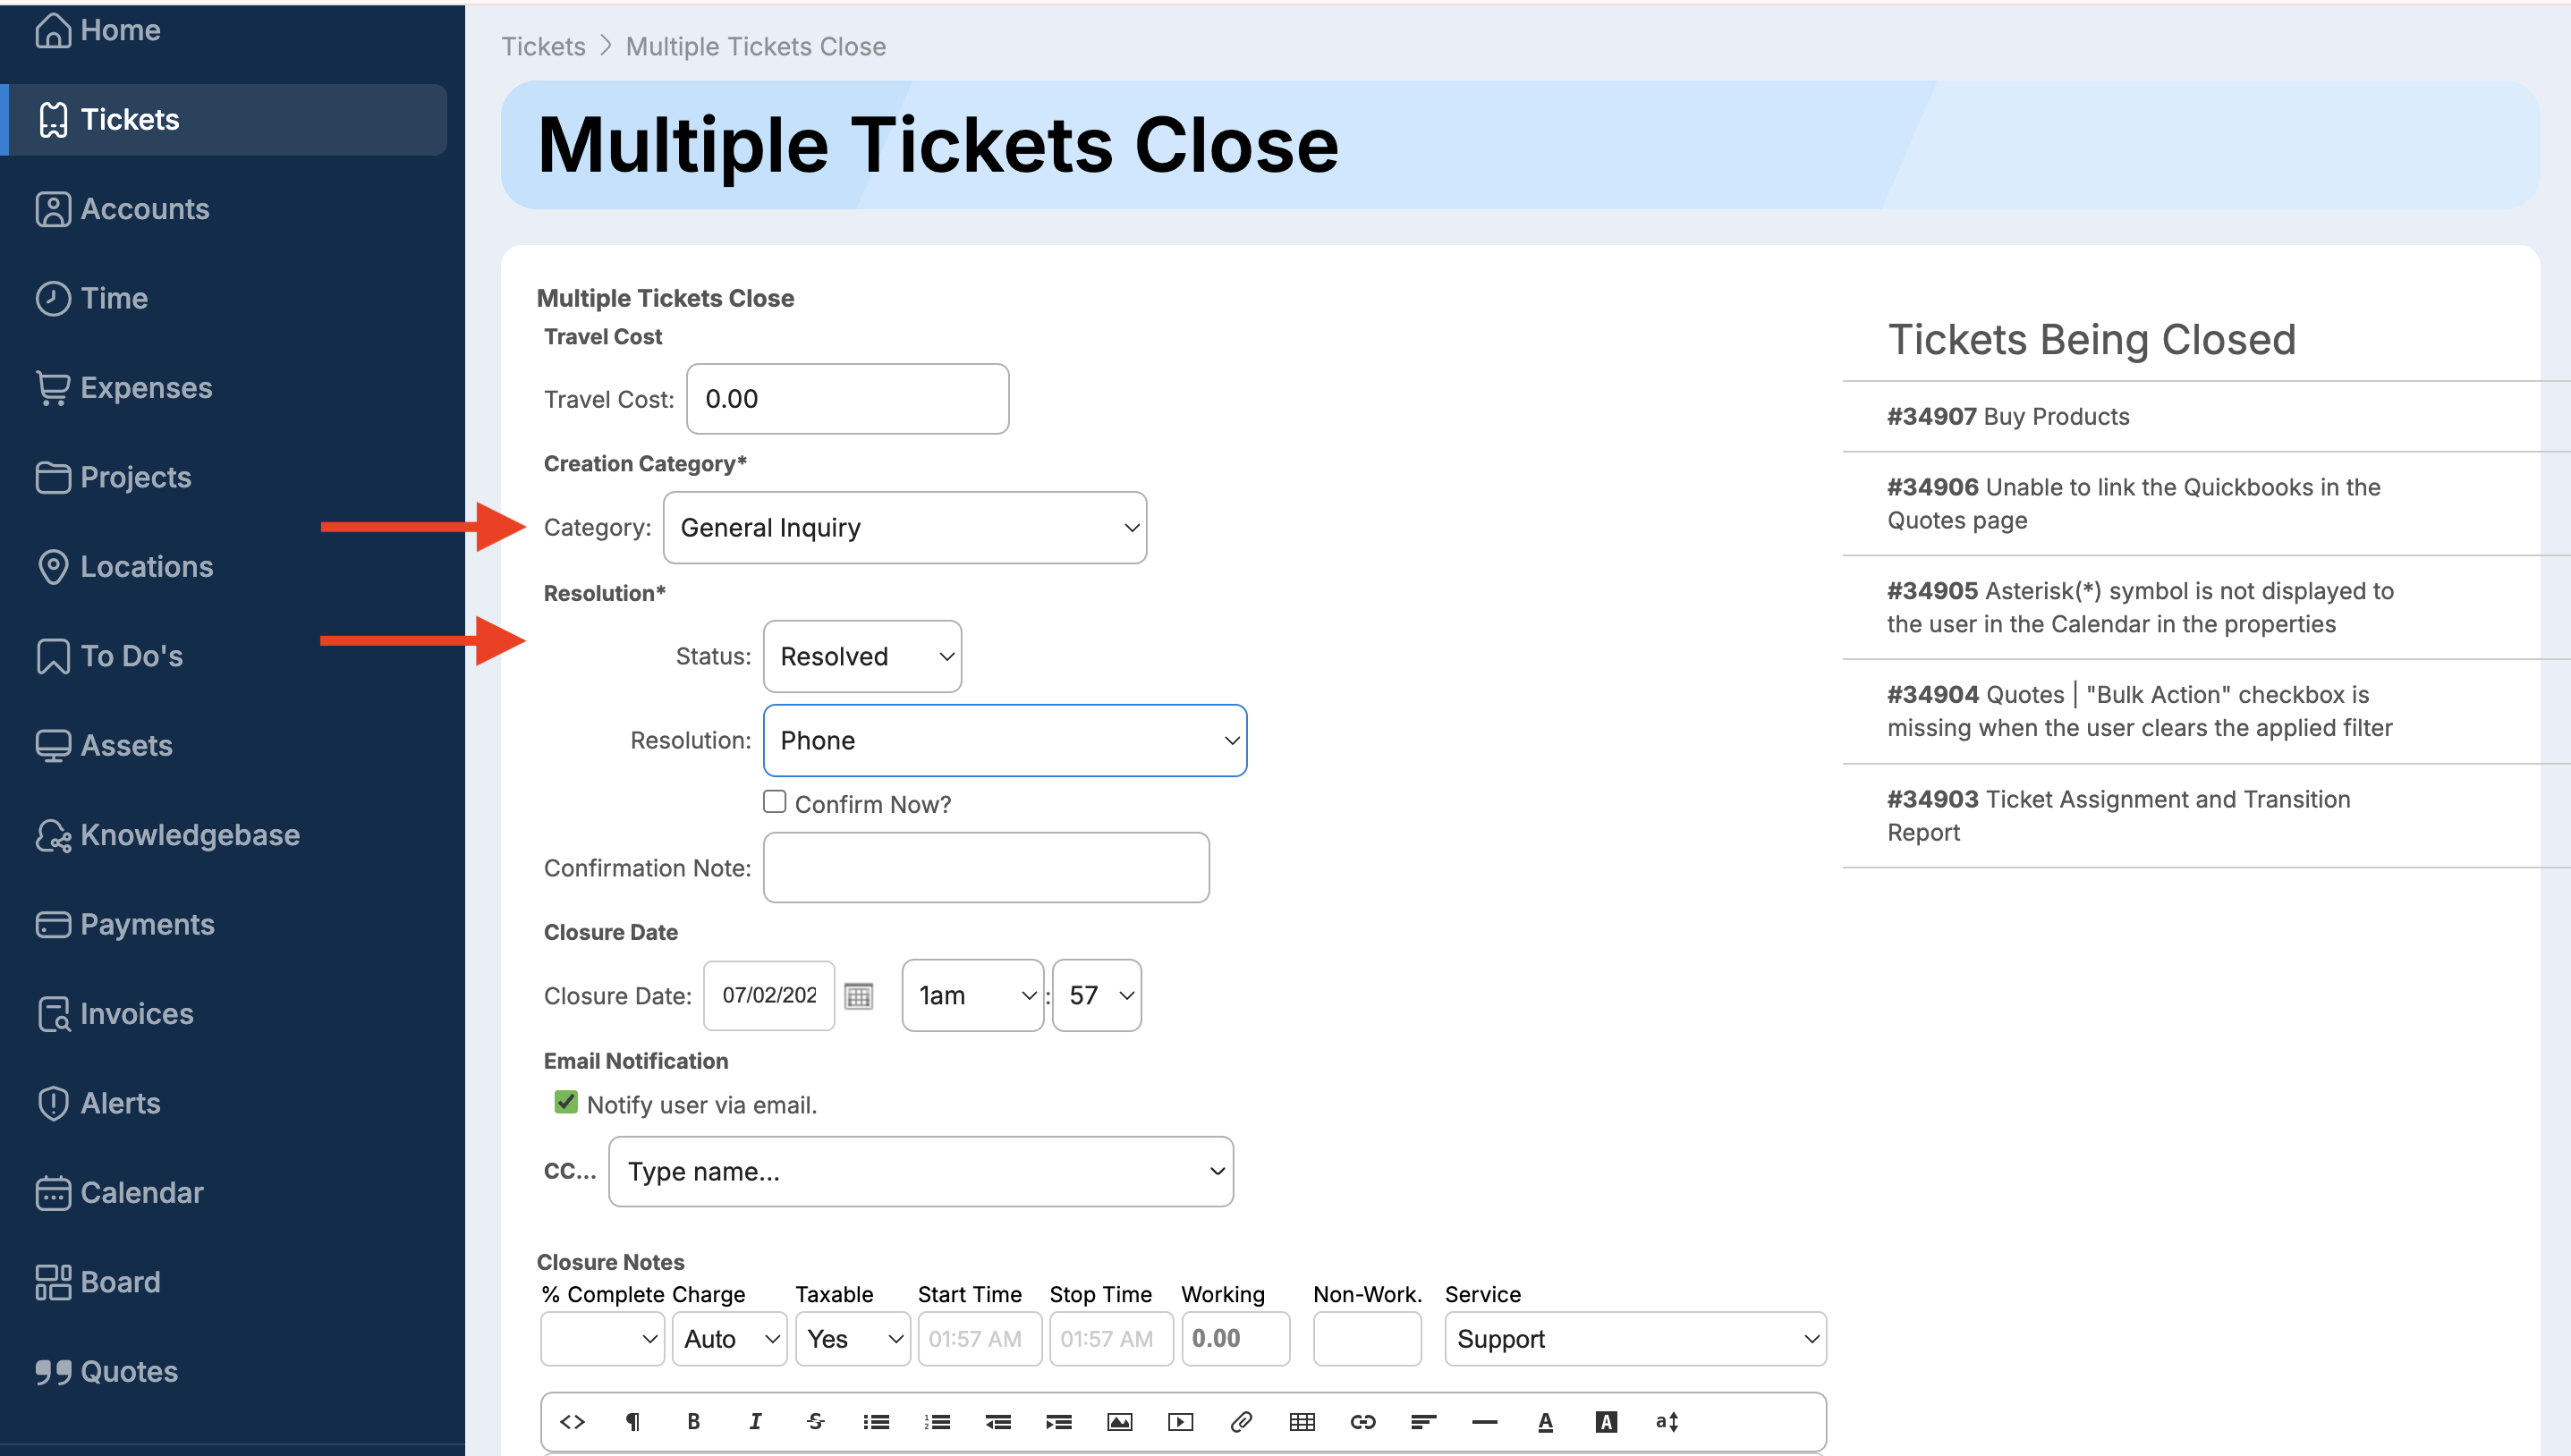This screenshot has width=2571, height=1456.
Task: Click the Confirmation Note text field
Action: tap(986, 867)
